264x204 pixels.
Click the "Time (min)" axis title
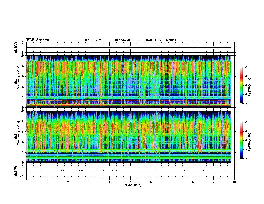[x=133, y=185]
